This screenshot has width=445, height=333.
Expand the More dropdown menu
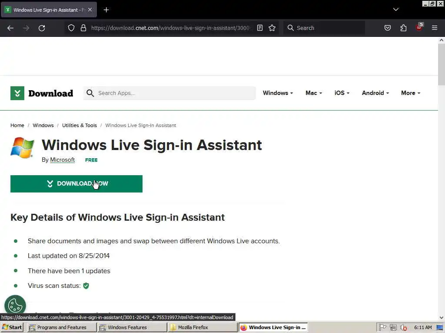(x=410, y=93)
